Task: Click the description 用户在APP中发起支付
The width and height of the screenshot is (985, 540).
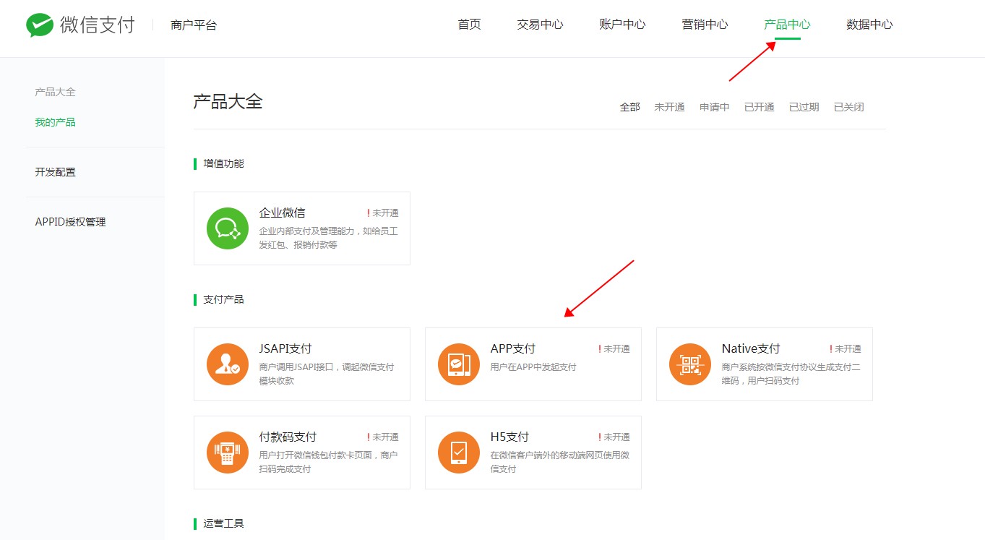Action: 533,367
